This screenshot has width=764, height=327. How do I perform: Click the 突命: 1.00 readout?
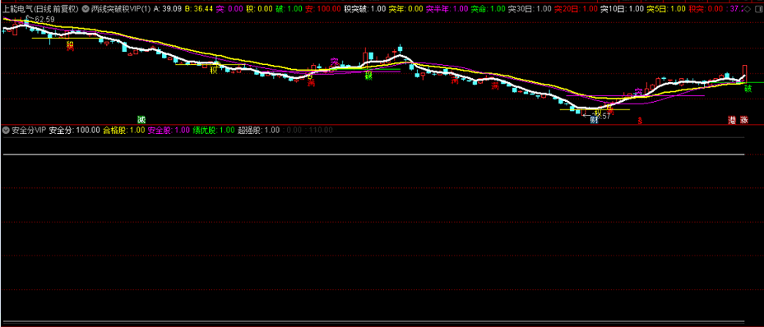point(488,9)
